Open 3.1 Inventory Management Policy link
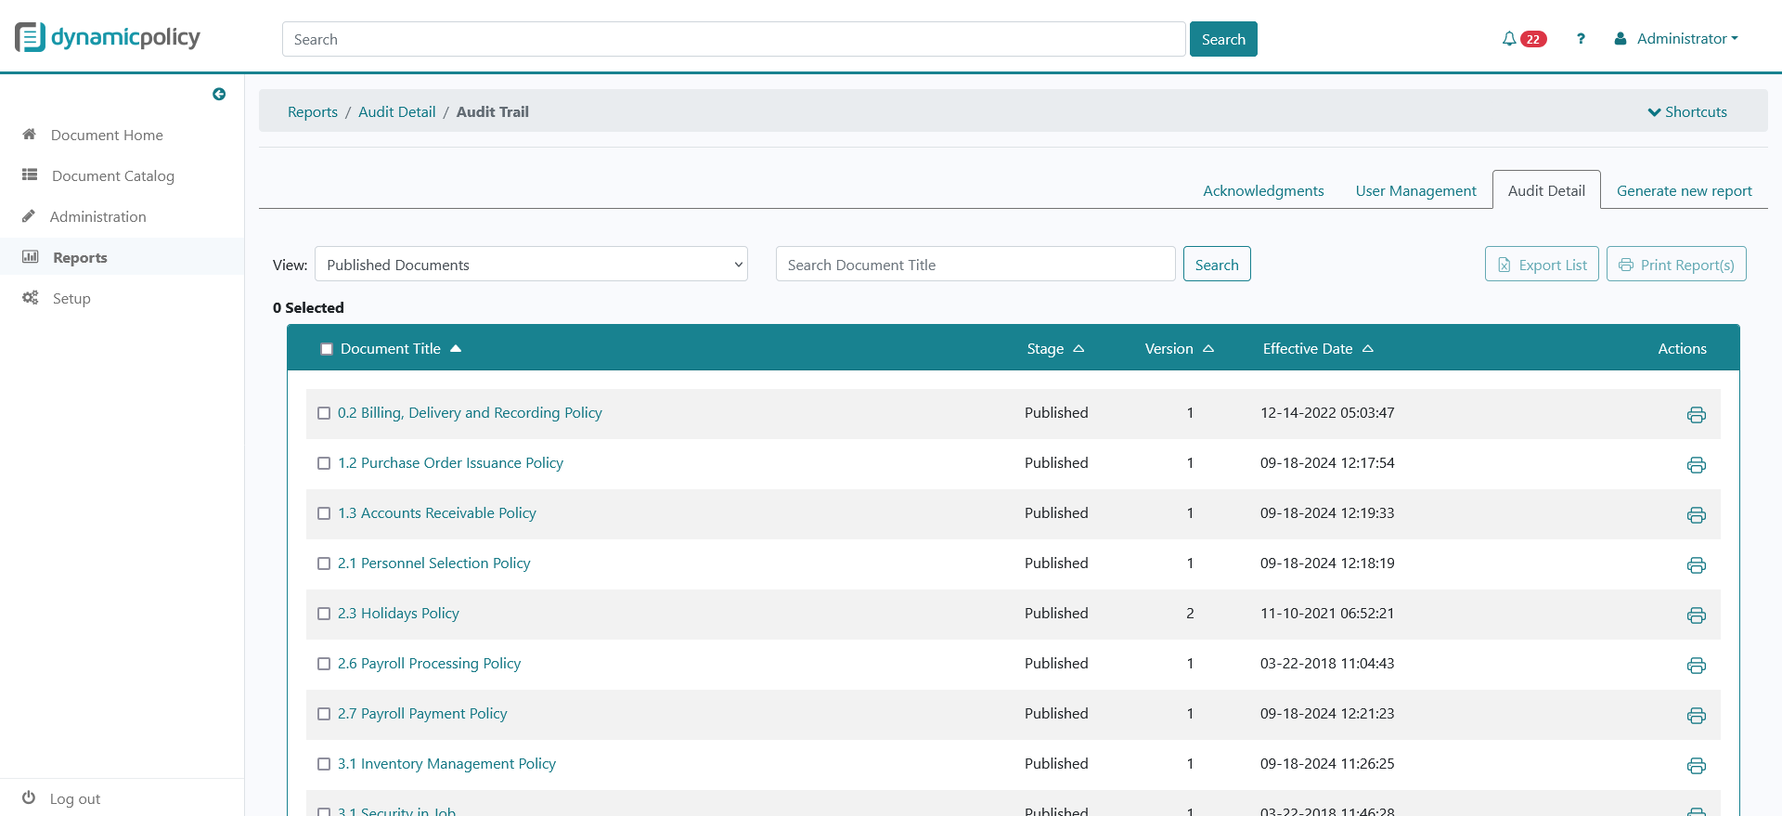 pos(446,764)
